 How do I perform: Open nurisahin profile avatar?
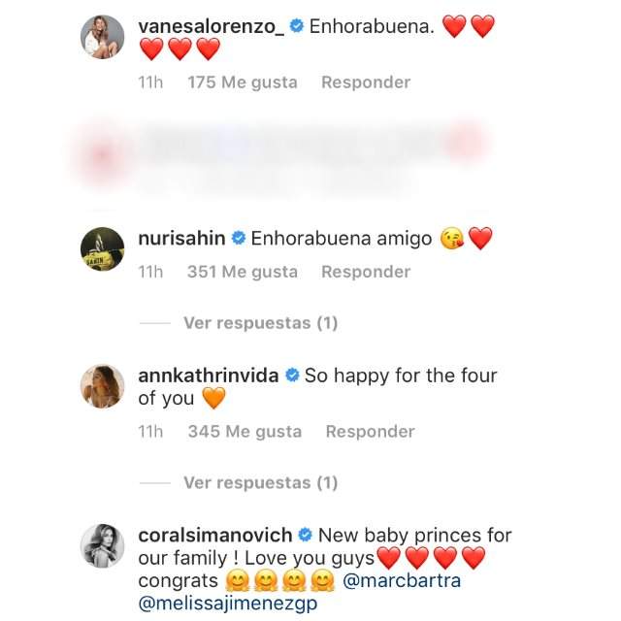pyautogui.click(x=102, y=248)
